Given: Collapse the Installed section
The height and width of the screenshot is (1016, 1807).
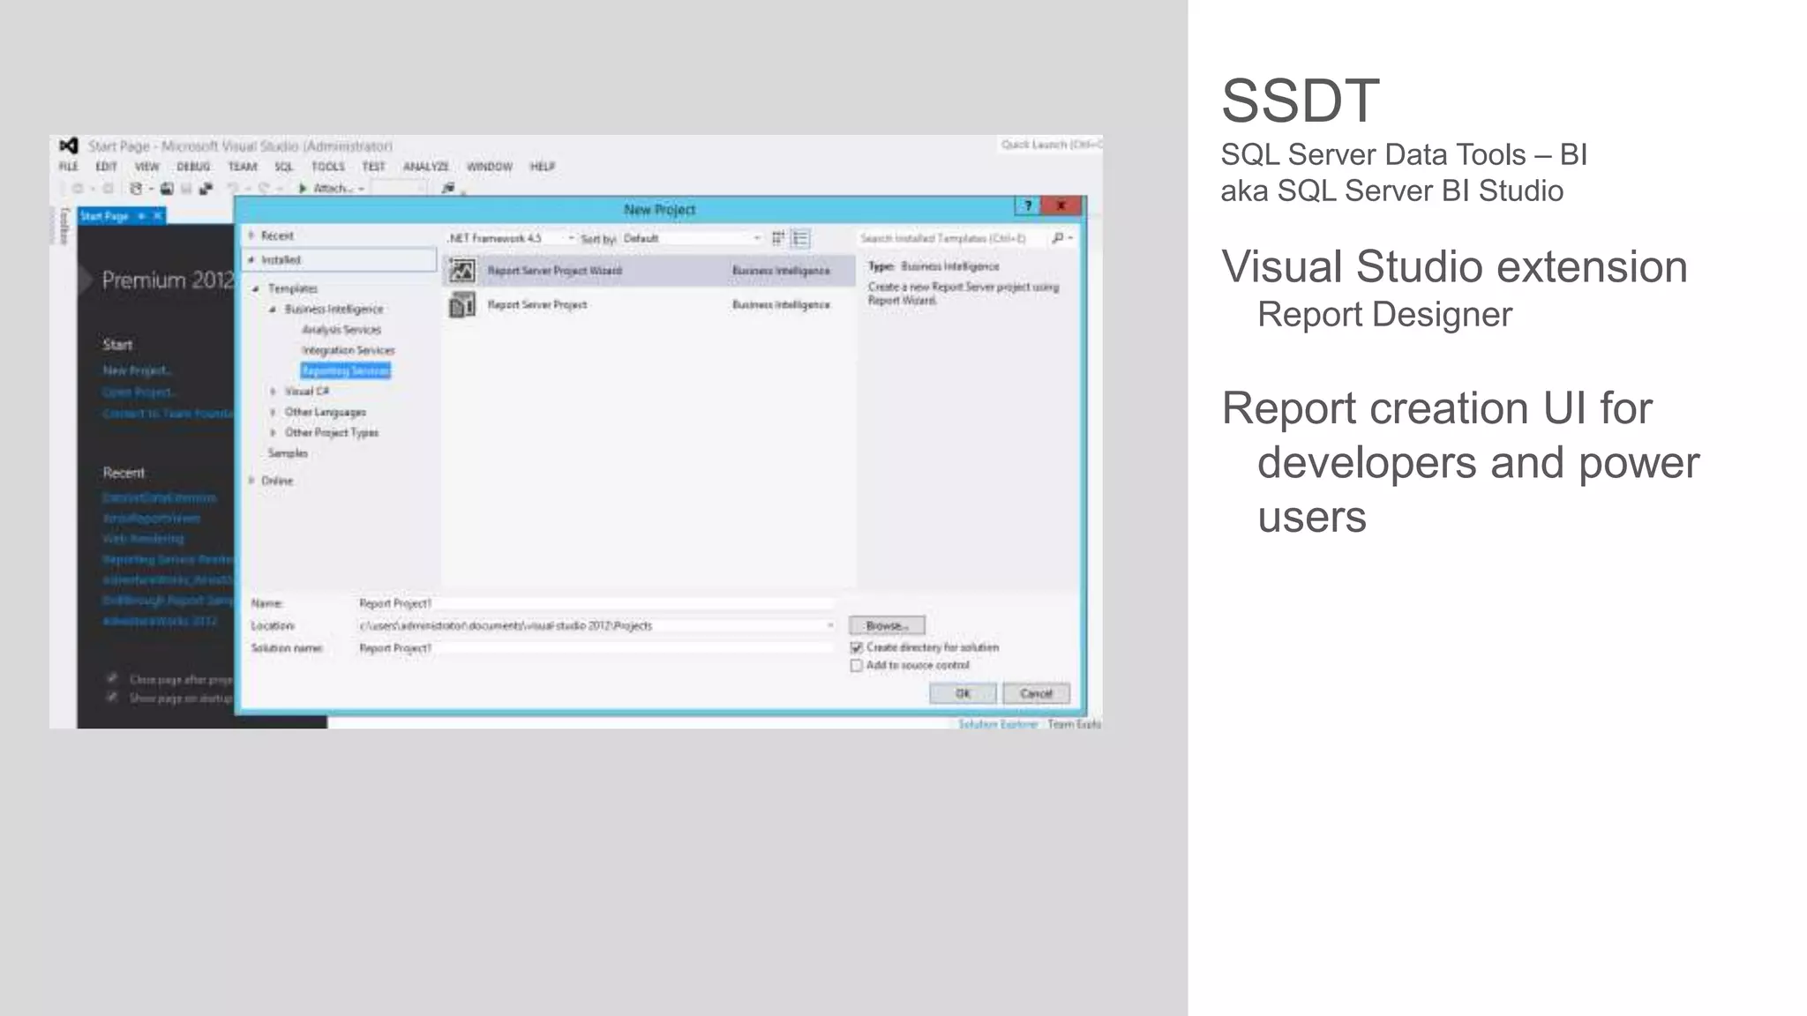Looking at the screenshot, I should click(x=251, y=260).
